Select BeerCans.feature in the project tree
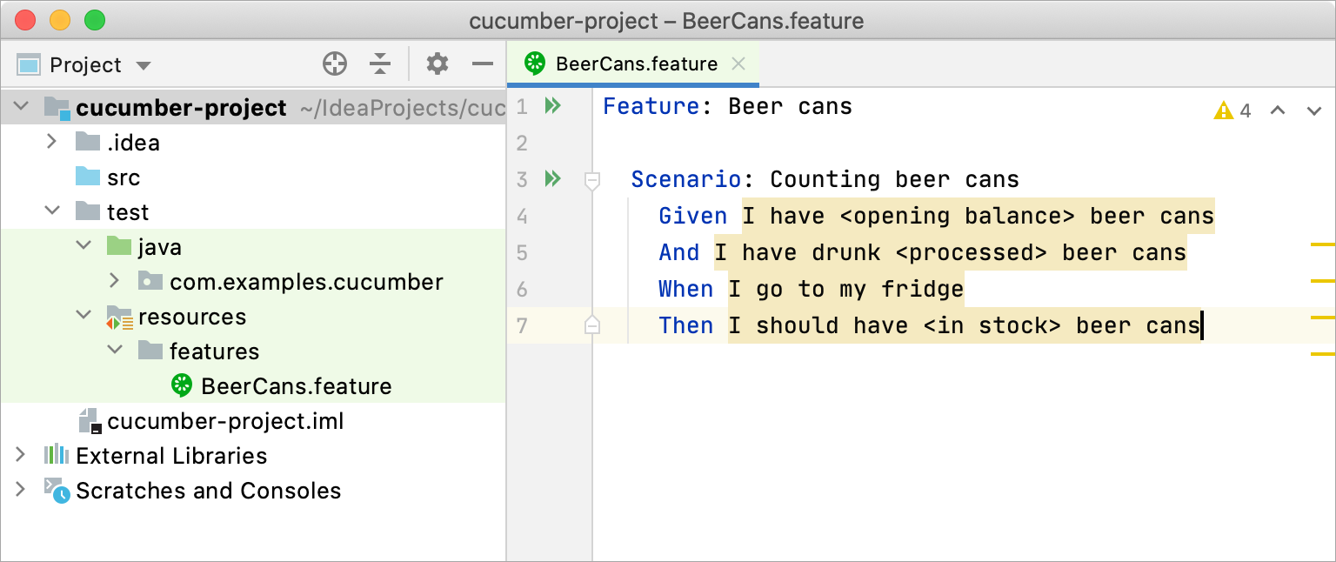Image resolution: width=1336 pixels, height=562 pixels. (x=296, y=386)
